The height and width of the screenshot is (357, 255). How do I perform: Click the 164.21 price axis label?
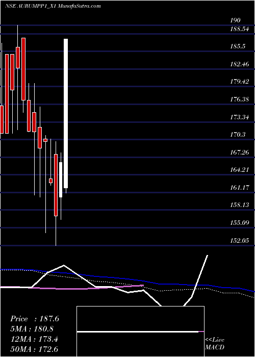click(x=240, y=170)
